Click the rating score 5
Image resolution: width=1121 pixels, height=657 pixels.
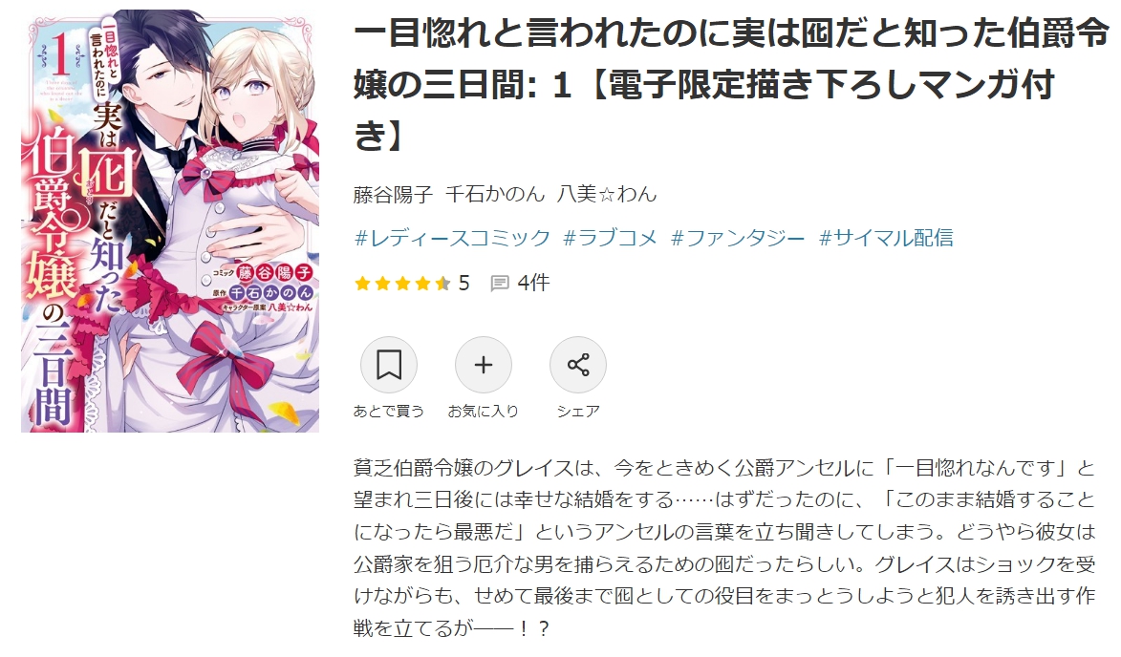tap(464, 284)
